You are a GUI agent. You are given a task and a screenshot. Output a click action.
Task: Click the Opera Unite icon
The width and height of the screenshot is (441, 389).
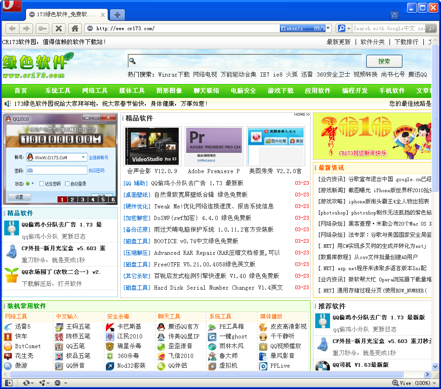[42, 383]
